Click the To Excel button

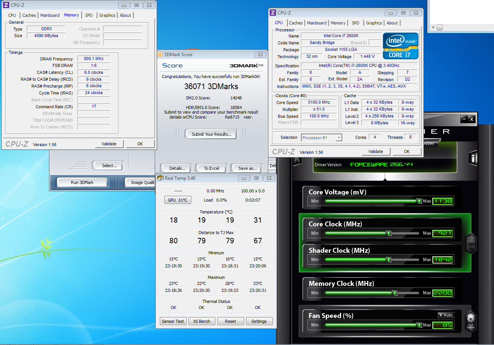[212, 168]
